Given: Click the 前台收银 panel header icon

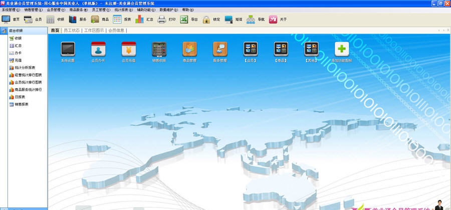Looking at the screenshot, I should tap(4, 31).
